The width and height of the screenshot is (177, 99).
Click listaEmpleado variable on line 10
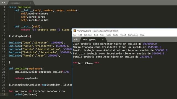click(19, 36)
